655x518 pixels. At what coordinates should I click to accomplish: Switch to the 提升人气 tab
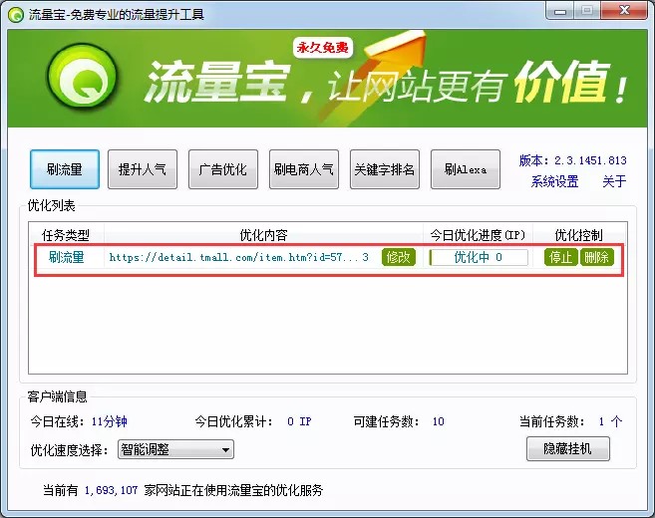pos(143,169)
